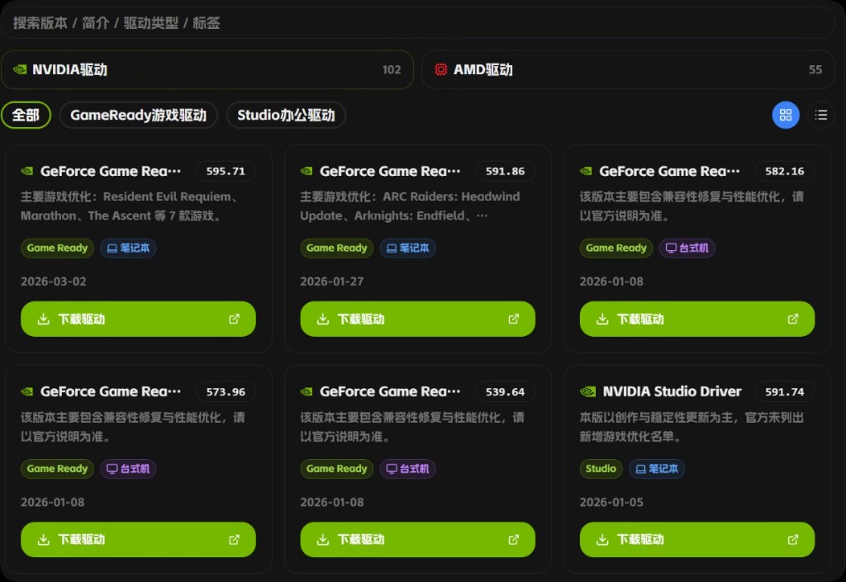Screen dimensions: 846x582
Task: Click the download arrow icon for 582.16
Action: pos(602,319)
